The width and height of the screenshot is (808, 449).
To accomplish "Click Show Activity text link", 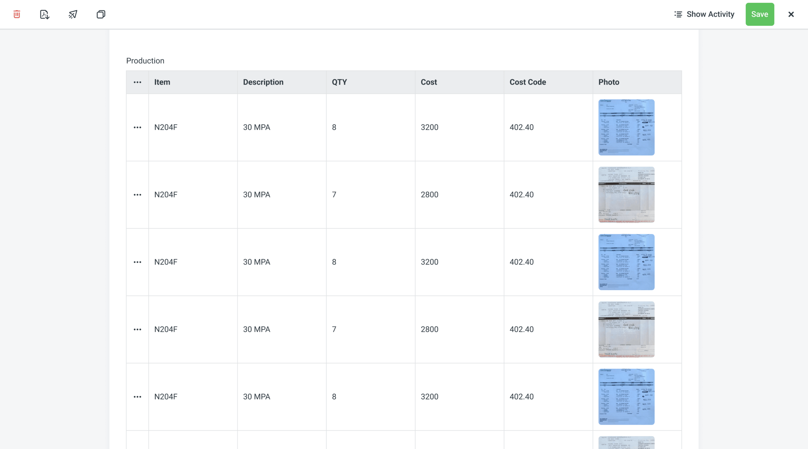I will [710, 14].
